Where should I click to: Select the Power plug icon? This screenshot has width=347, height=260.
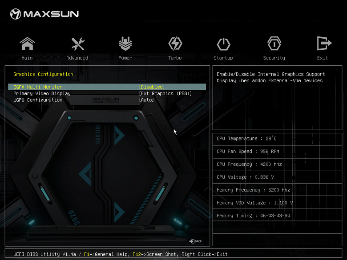pyautogui.click(x=125, y=44)
